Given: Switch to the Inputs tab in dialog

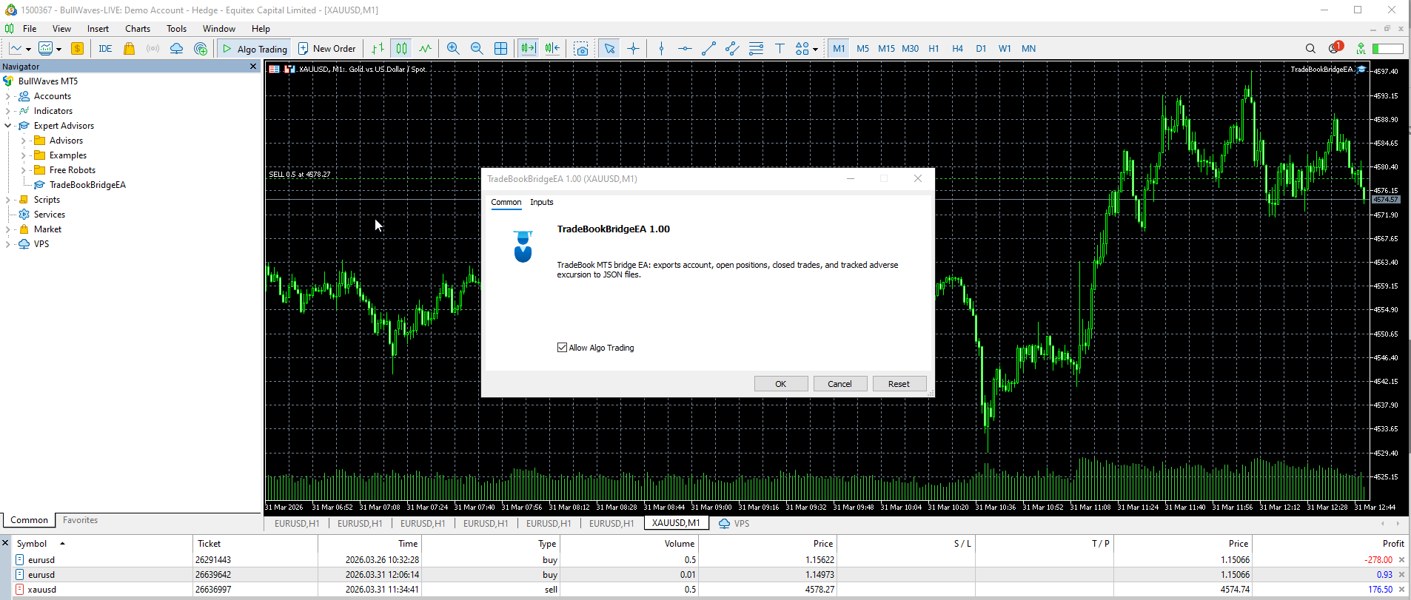Looking at the screenshot, I should tap(541, 202).
